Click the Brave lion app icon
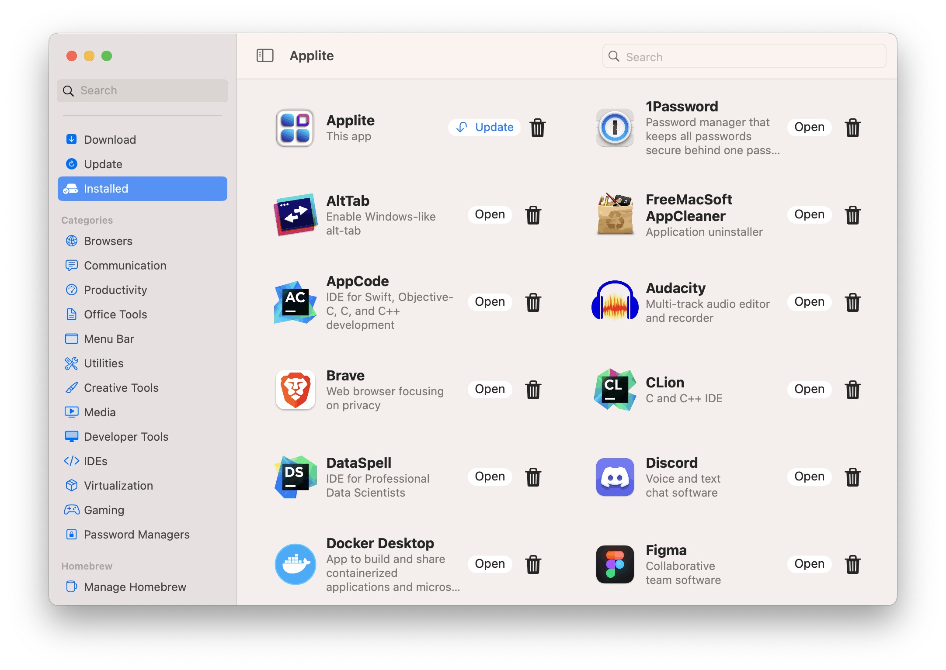 tap(295, 390)
